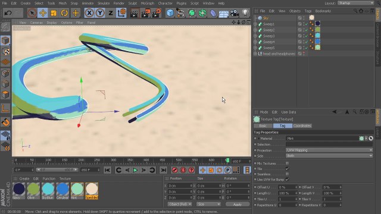Open the MoGraph menu
Viewport: 381px width, 214px height.
coord(148,4)
